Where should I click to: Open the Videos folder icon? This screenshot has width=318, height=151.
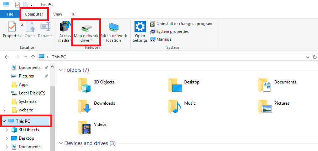[84, 127]
